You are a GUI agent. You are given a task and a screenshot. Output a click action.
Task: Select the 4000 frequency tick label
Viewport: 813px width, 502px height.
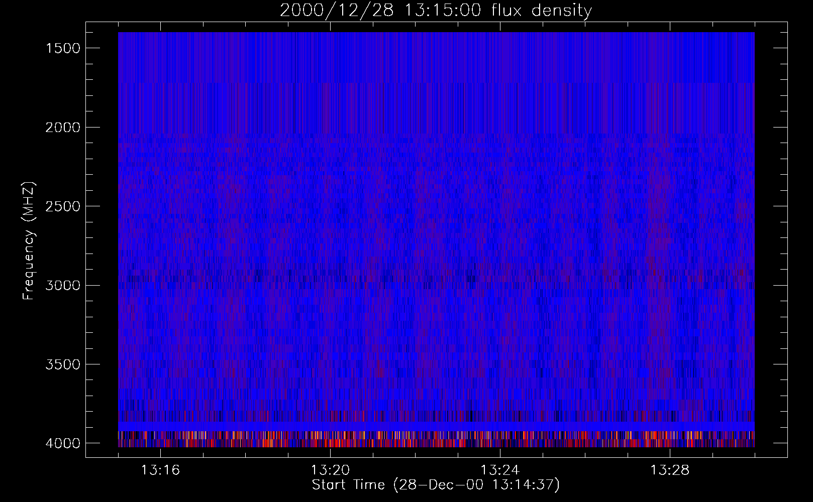[x=63, y=443]
